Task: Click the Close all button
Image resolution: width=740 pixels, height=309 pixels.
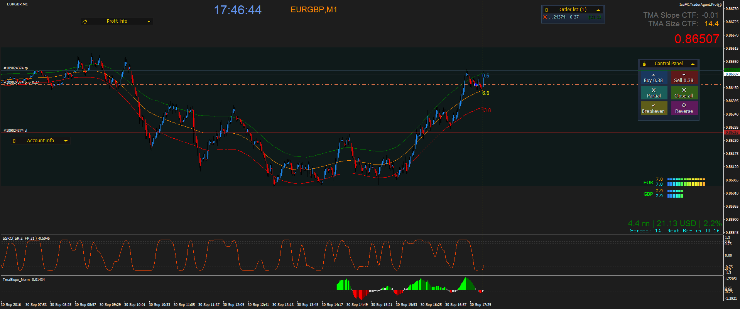Action: [684, 93]
